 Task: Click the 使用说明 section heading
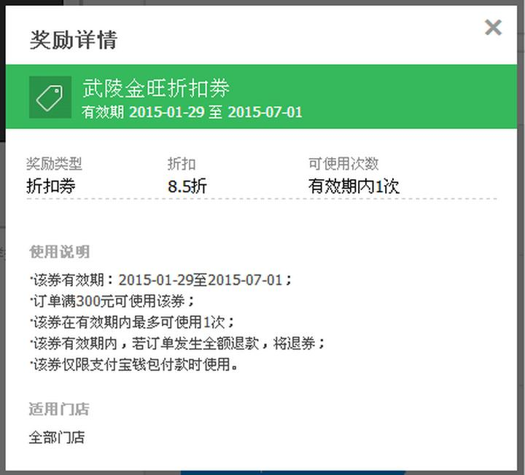tap(59, 251)
